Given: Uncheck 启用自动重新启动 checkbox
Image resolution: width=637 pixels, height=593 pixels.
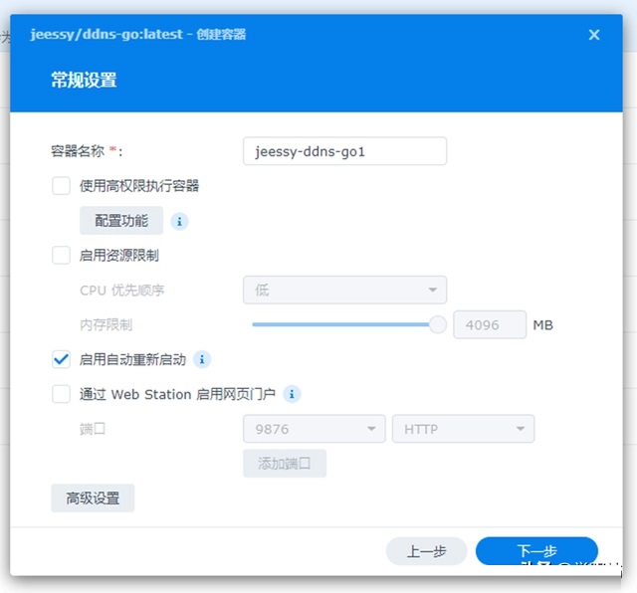Looking at the screenshot, I should click(x=61, y=359).
